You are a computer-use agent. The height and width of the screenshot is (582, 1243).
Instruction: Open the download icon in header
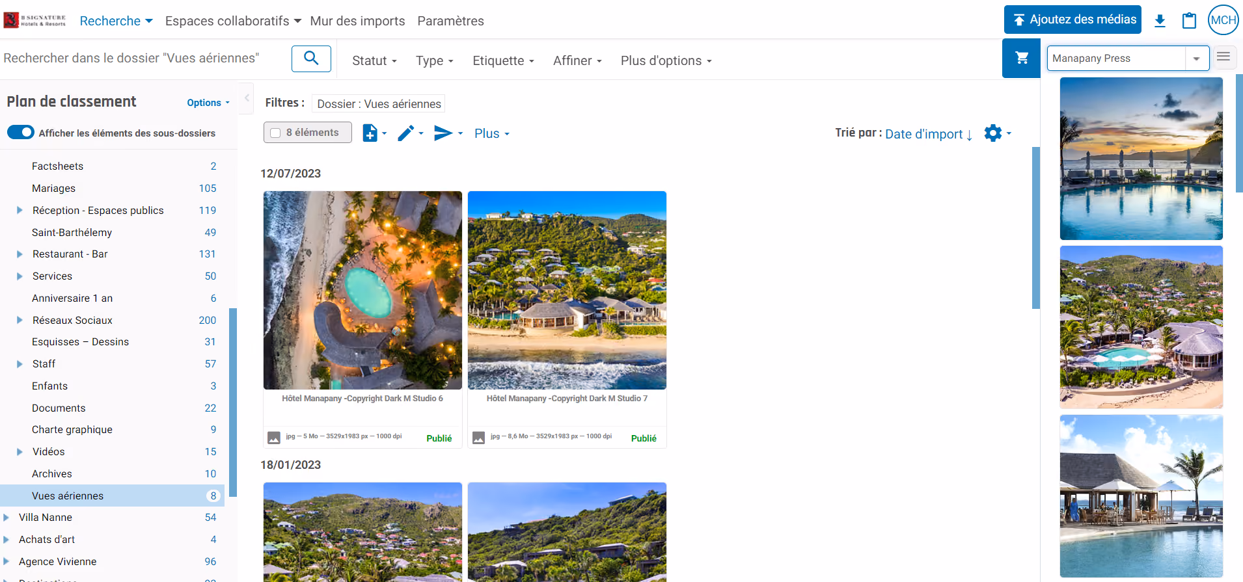pyautogui.click(x=1160, y=20)
